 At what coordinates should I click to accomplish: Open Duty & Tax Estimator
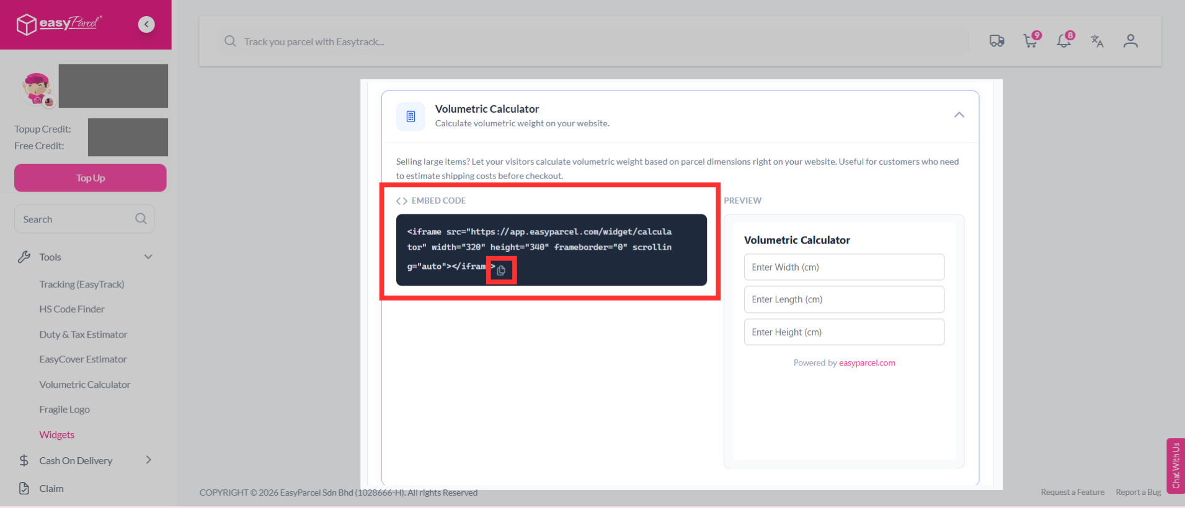[x=83, y=335]
